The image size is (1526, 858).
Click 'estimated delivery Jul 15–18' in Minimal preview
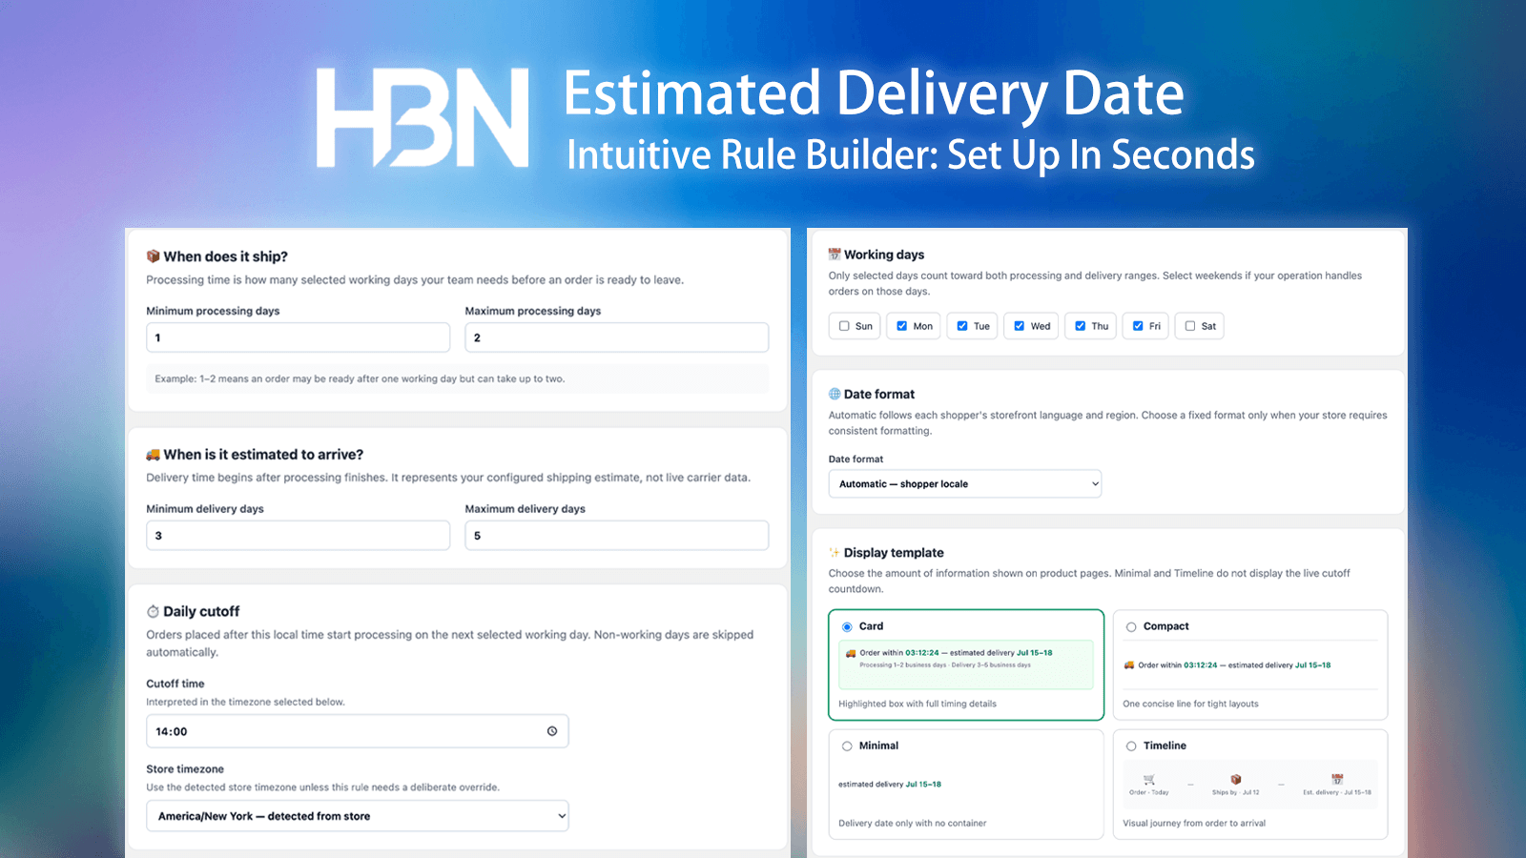pos(890,785)
